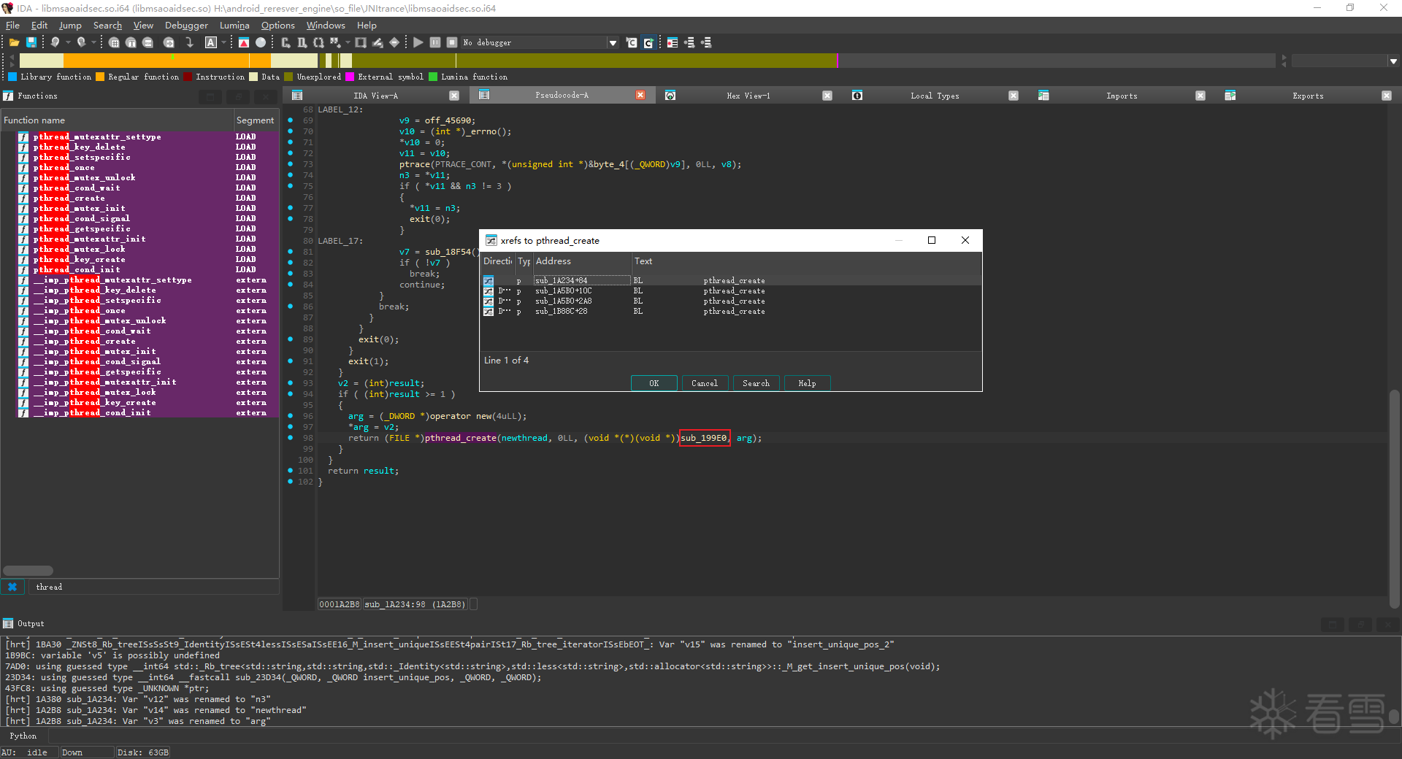The image size is (1402, 759).
Task: Click the Jump back arrow icon
Action: pos(55,42)
